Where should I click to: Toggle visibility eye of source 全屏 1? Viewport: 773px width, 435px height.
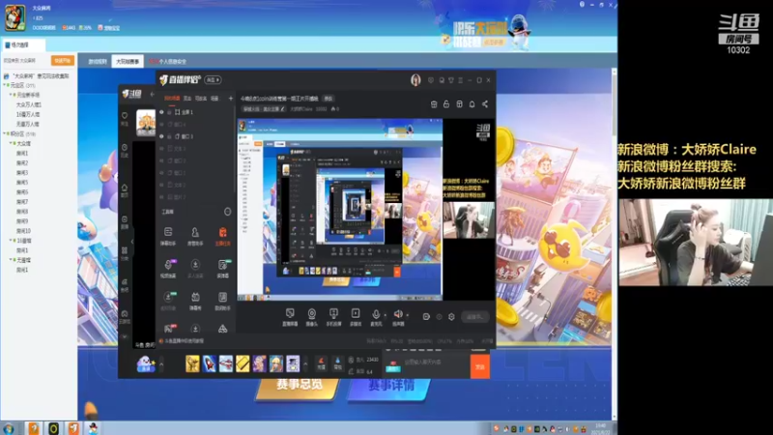pyautogui.click(x=161, y=112)
